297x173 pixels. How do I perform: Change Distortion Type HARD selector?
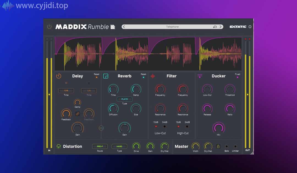point(119,147)
